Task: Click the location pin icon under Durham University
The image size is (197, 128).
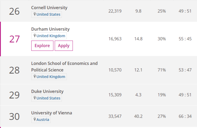Action: pos(35,36)
